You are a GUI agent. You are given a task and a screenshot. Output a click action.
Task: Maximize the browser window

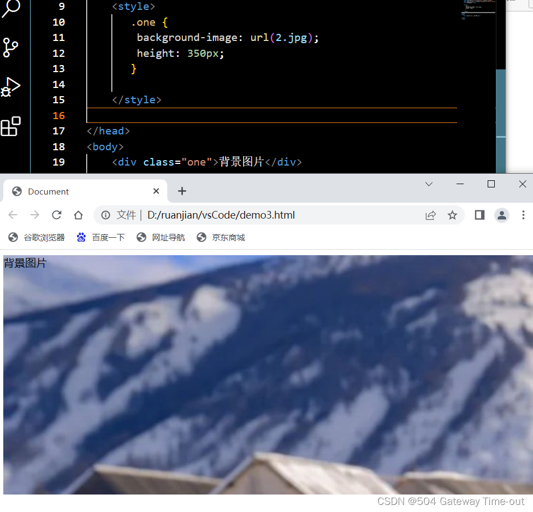pos(491,184)
